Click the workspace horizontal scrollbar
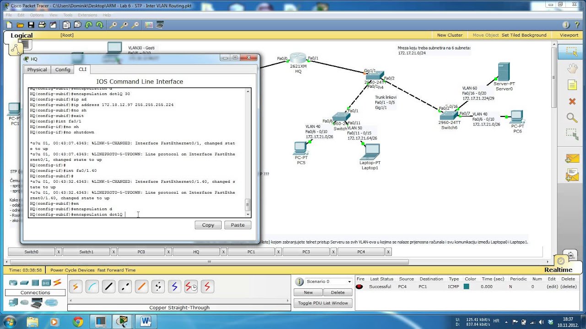 209,262
